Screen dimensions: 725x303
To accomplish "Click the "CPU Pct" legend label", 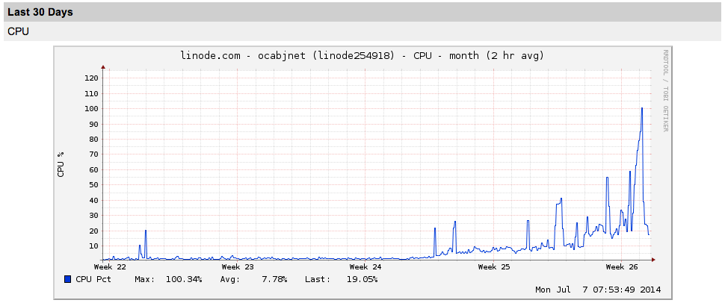I will [x=93, y=279].
